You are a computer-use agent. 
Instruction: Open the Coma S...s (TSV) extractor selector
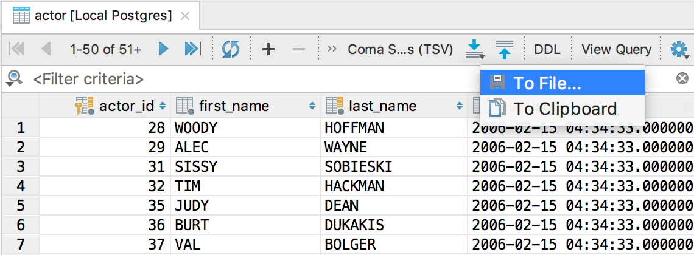coord(401,49)
